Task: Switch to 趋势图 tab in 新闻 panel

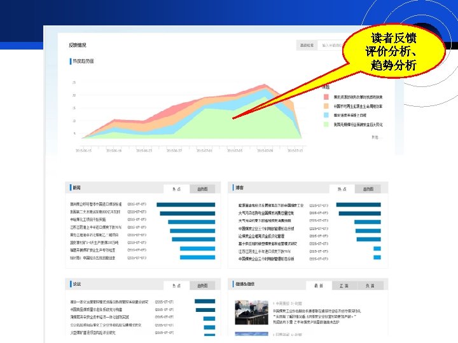Action: [x=202, y=189]
